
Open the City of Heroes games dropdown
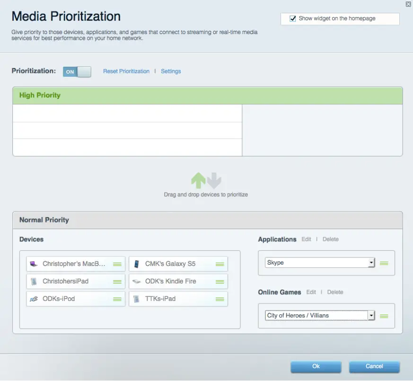tap(371, 315)
